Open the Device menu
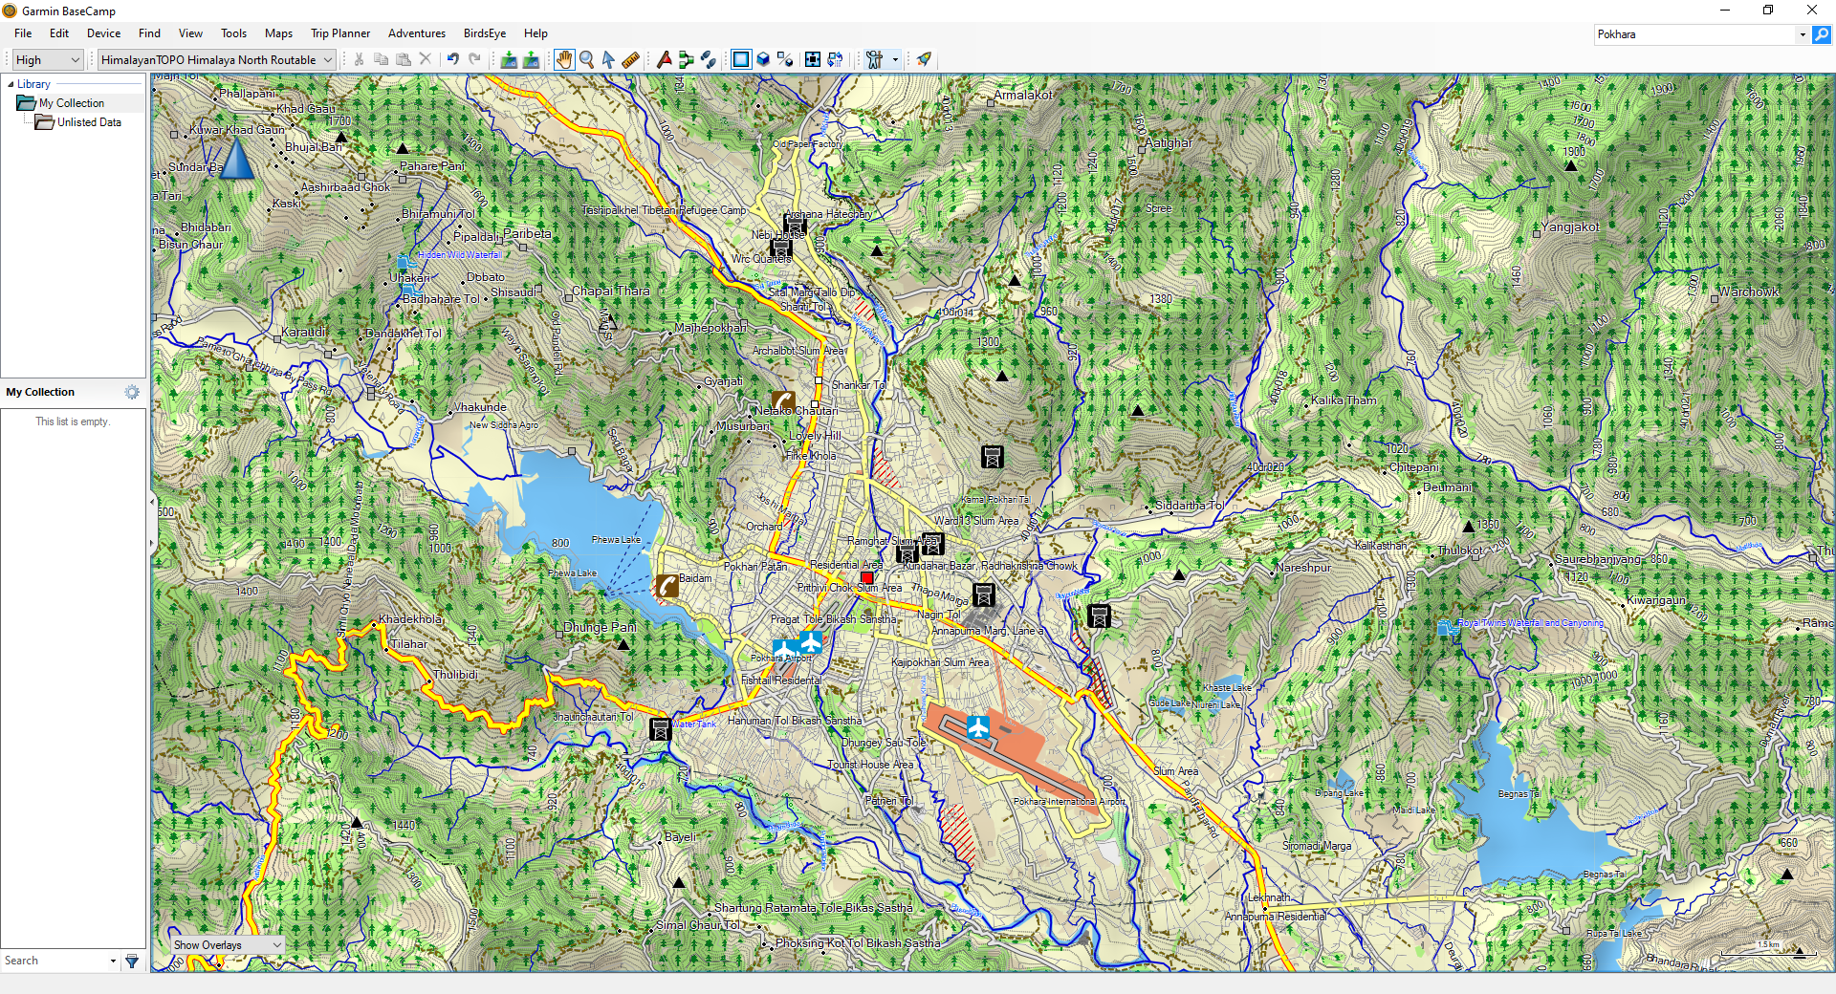The width and height of the screenshot is (1836, 994). 103,33
